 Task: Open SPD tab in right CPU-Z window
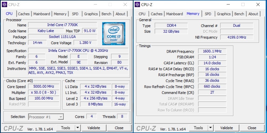208,14
